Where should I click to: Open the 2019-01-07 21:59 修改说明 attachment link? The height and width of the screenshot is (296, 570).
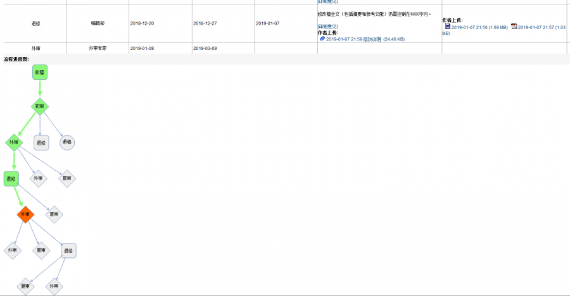point(365,39)
